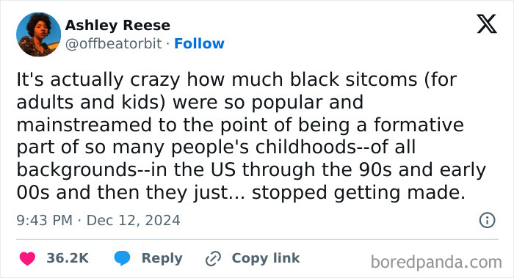Click the circled info icon beside the timestamp
Screen dimensions: 514x278
487,220
